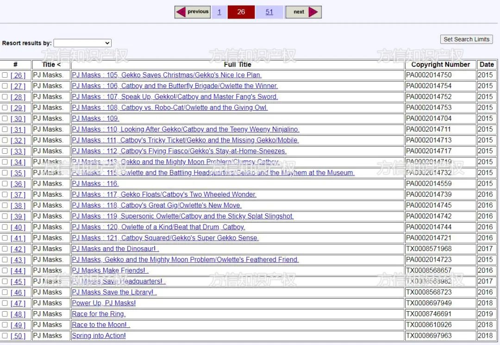Screen dimensions: 500x345
Task: Open 'PJ Masks : 111, Catboy's Tricky Ticket' title
Action: [x=185, y=140]
